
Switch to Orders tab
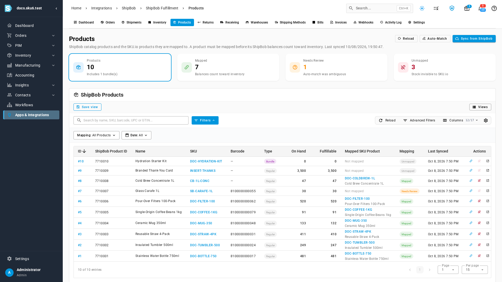(x=108, y=22)
